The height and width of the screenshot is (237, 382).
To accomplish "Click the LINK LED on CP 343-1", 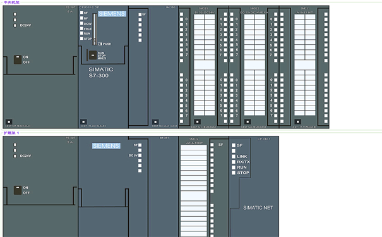I will pyautogui.click(x=234, y=156).
